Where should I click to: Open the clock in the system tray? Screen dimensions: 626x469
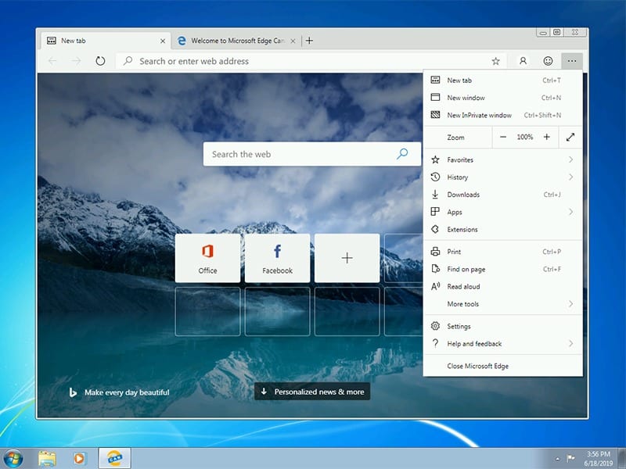tap(597, 457)
